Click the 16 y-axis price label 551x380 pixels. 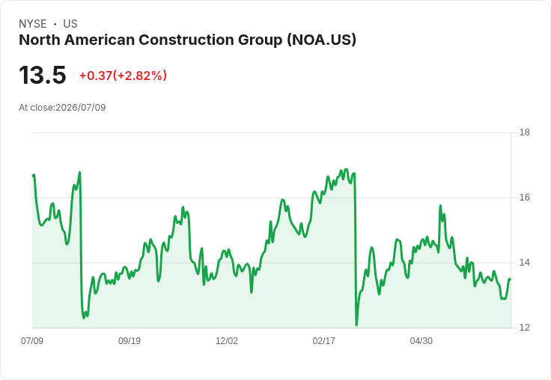pyautogui.click(x=524, y=197)
